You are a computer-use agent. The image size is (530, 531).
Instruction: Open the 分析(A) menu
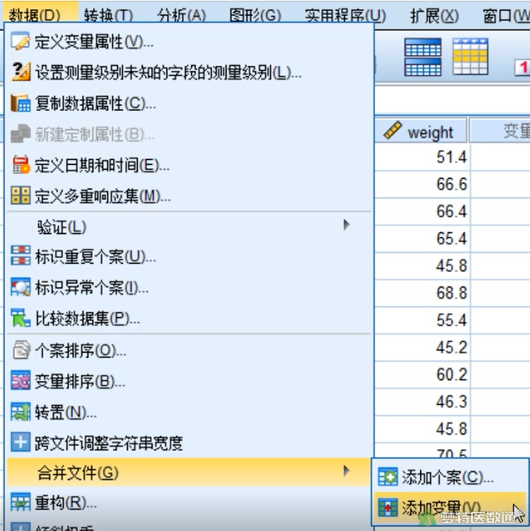(x=181, y=15)
